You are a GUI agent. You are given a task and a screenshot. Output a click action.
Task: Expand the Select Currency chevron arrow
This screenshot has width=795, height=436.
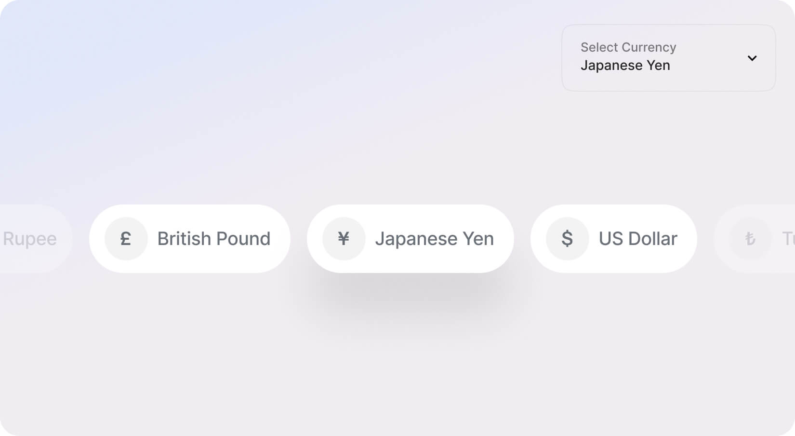click(x=752, y=58)
